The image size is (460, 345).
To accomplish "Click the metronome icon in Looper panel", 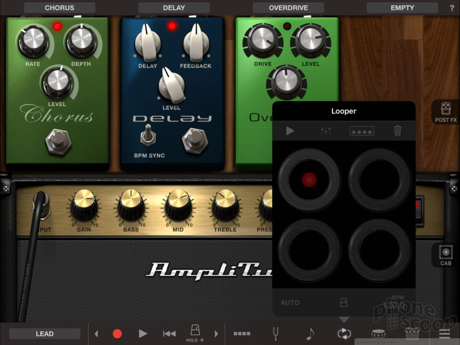I will 344,302.
